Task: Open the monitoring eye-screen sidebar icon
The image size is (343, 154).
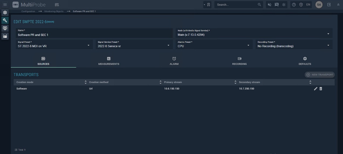Action: tap(5, 28)
